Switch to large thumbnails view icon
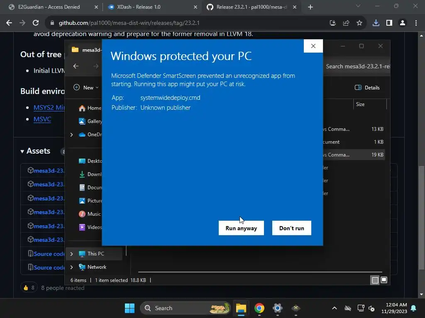Viewport: 425px width, 318px height. coord(384,280)
